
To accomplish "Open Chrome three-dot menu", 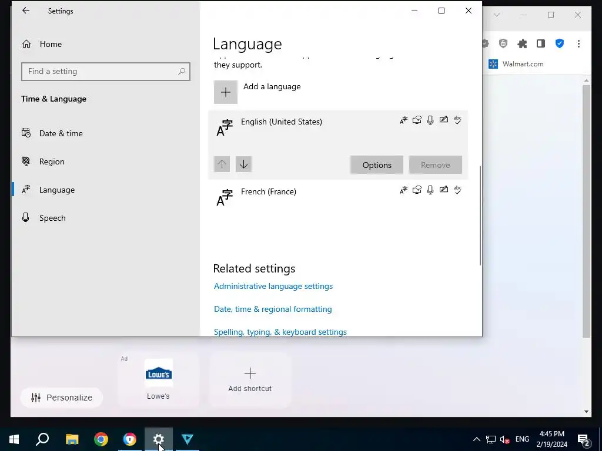I will click(578, 43).
